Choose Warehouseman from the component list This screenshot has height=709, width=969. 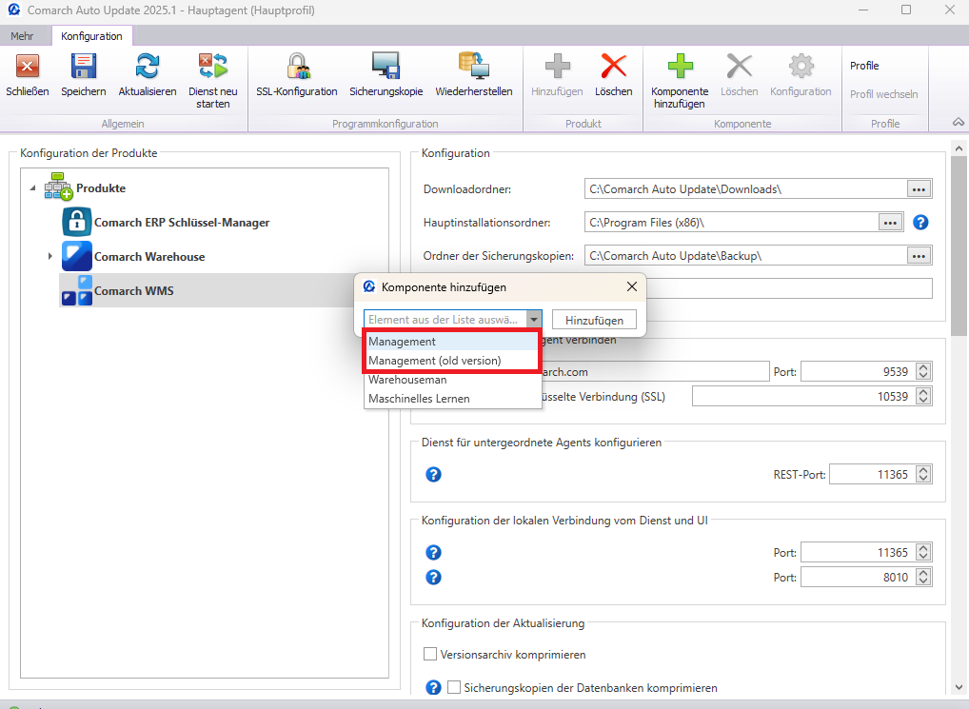(x=452, y=380)
